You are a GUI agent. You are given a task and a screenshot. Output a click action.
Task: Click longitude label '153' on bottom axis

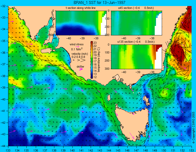[x=192, y=150]
